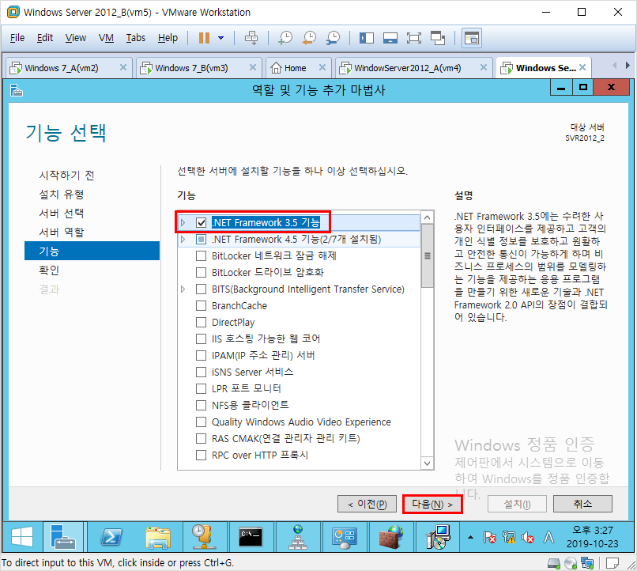Toggle the console view icon in the toolbar
The width and height of the screenshot is (637, 571).
pyautogui.click(x=472, y=38)
